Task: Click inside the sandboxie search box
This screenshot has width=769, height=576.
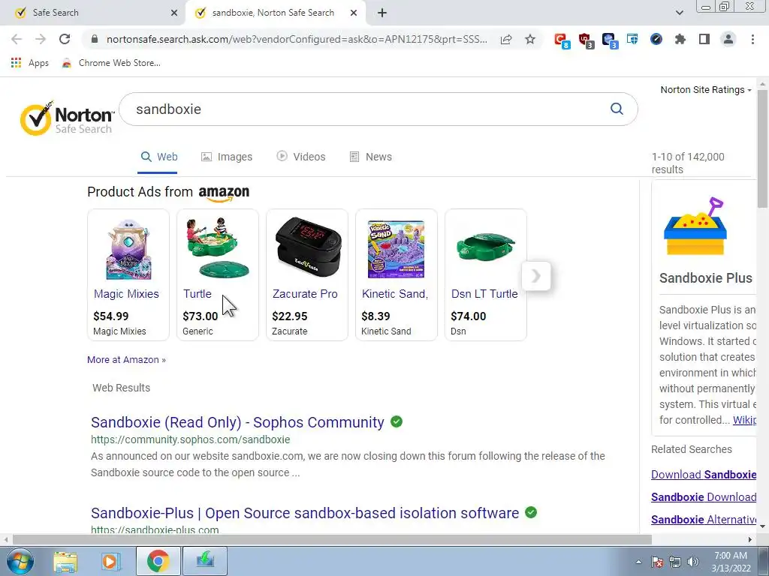Action: pos(363,109)
